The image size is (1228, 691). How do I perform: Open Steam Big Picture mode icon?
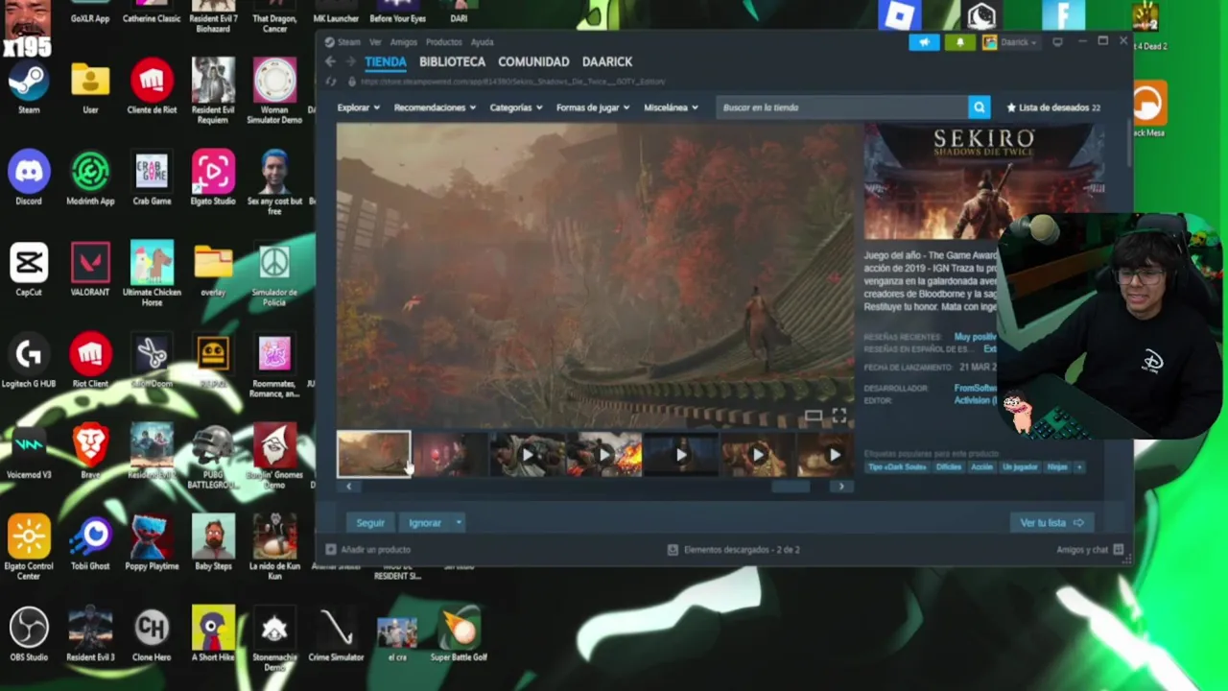click(x=1057, y=42)
